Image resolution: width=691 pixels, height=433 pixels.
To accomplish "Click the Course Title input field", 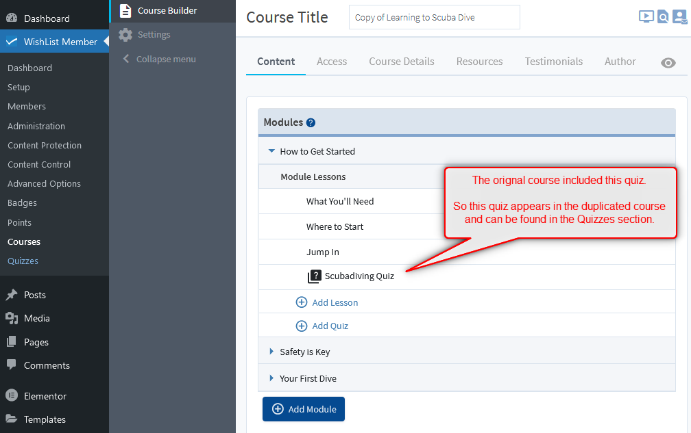I will [434, 18].
